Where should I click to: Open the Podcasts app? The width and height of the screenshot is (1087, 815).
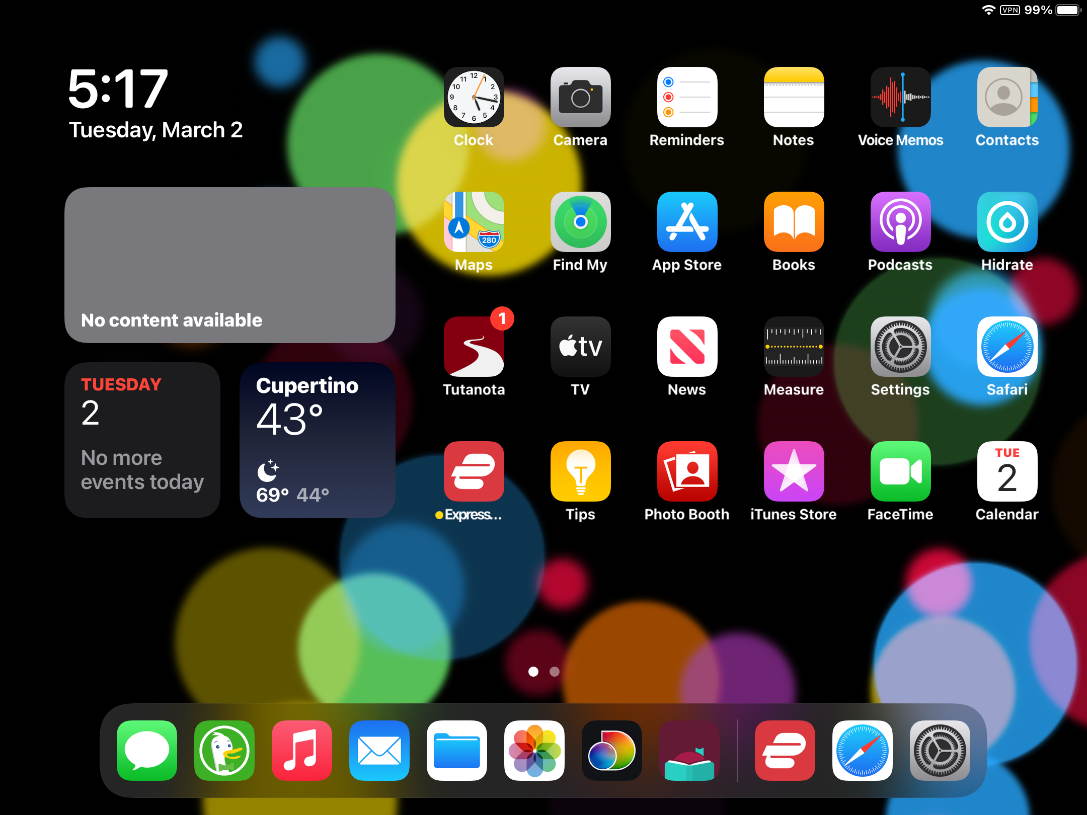900,222
